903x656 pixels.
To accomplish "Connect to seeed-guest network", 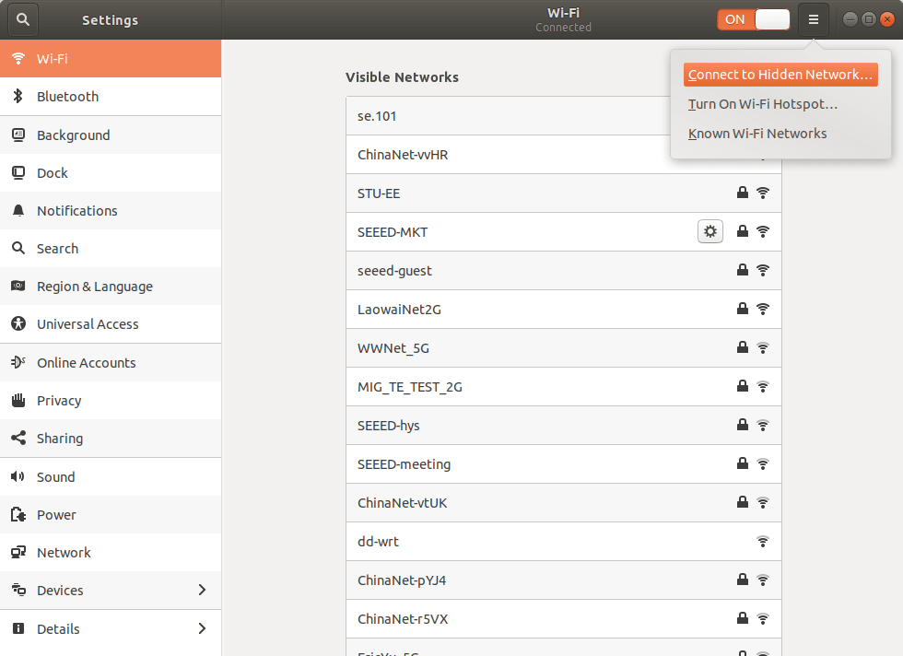I will pos(564,270).
